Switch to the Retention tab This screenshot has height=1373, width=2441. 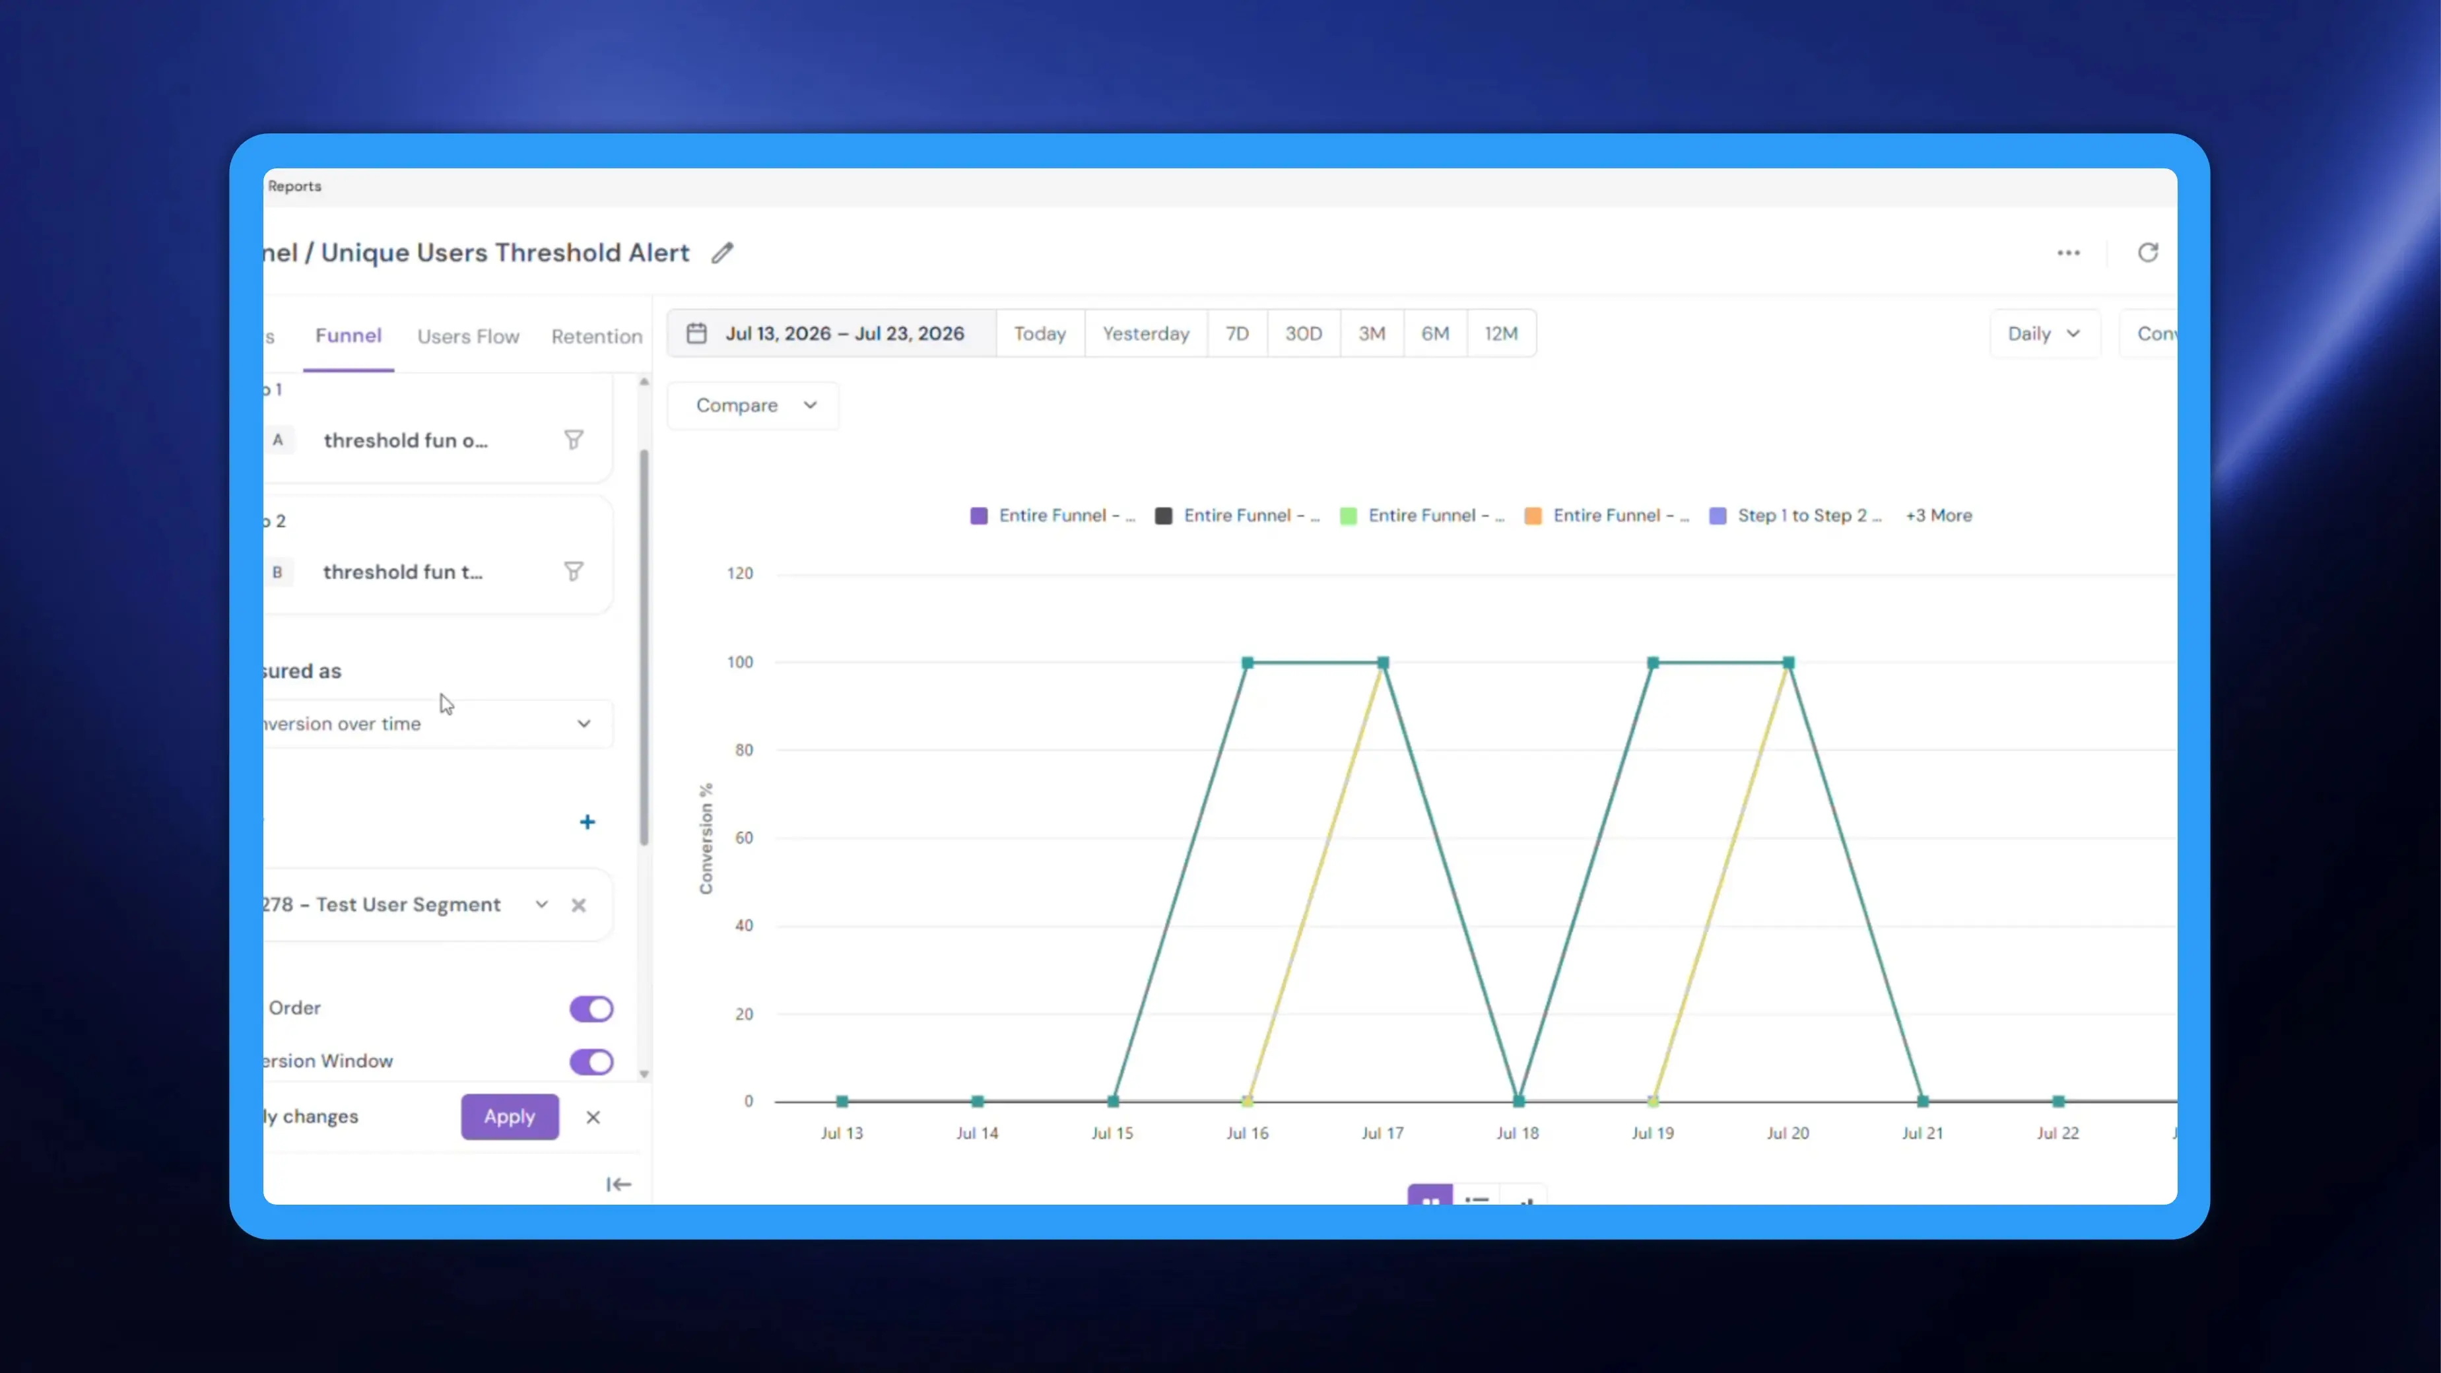point(597,337)
